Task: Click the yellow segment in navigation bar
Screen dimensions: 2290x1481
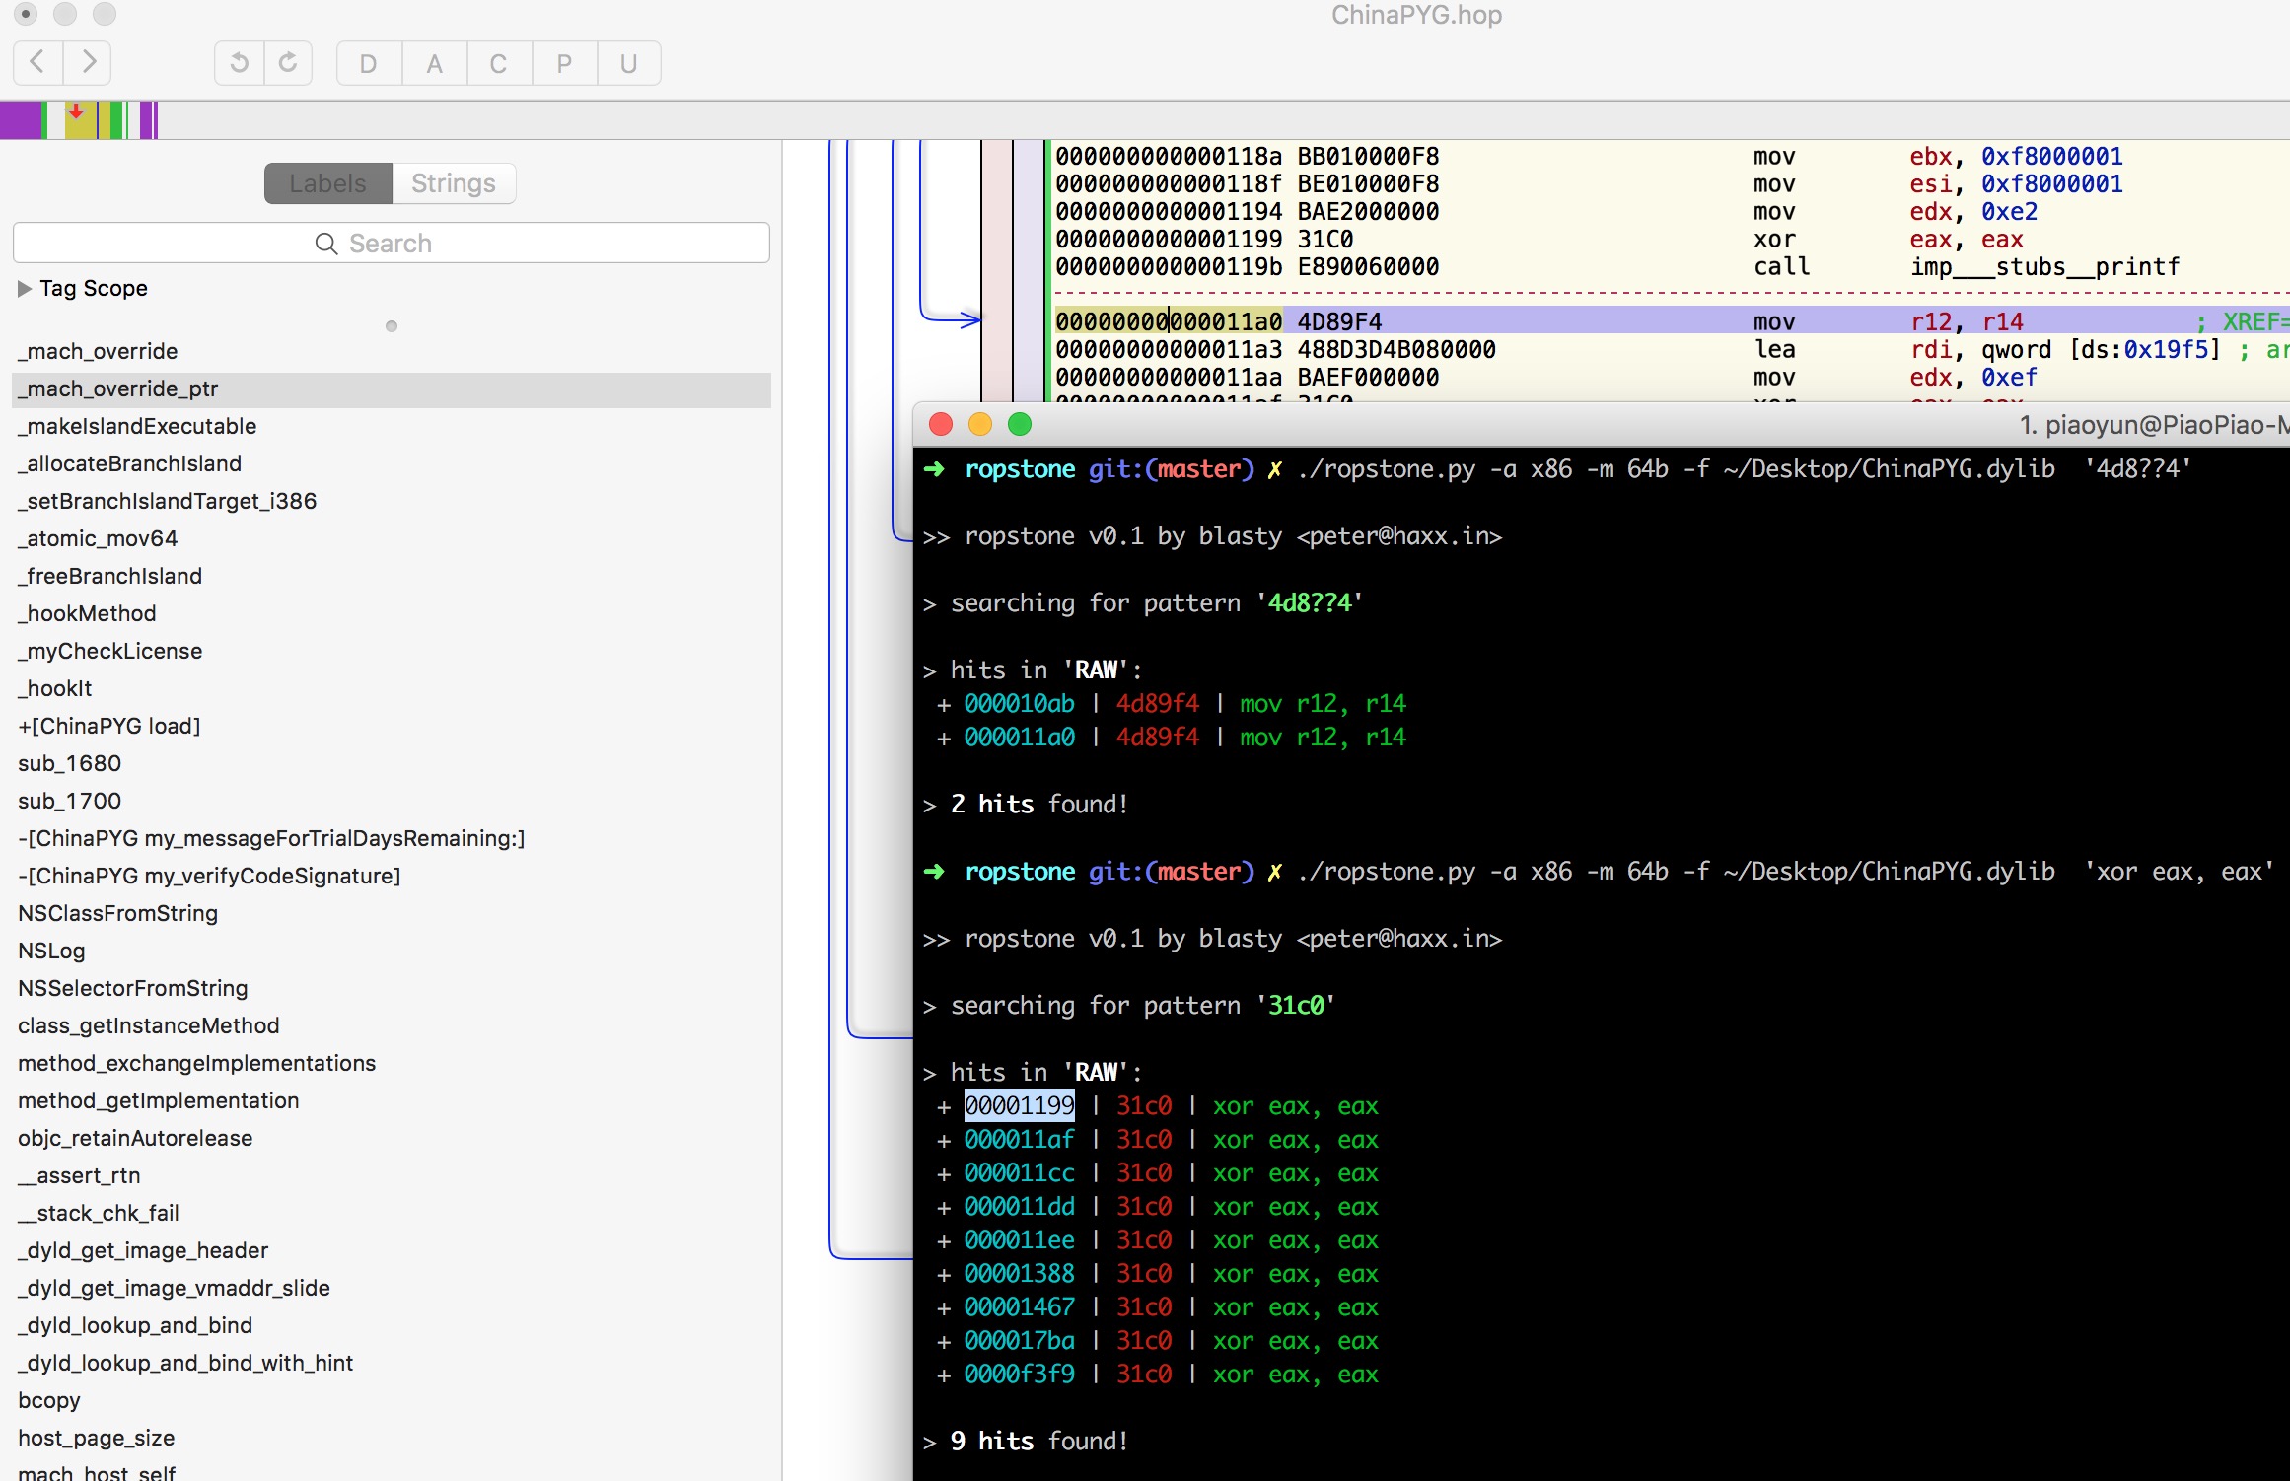Action: click(x=81, y=120)
